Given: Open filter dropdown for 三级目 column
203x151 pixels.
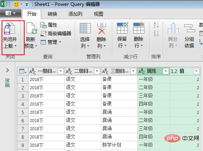Looking at the screenshot, I should pyautogui.click(x=133, y=71).
